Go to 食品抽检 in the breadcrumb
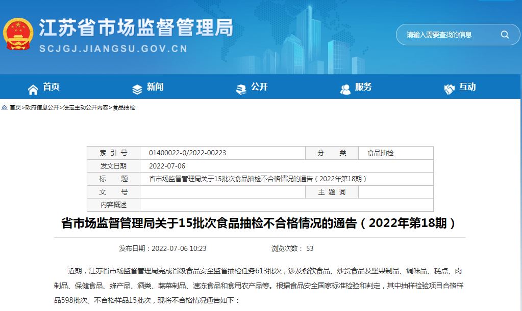 pyautogui.click(x=124, y=107)
